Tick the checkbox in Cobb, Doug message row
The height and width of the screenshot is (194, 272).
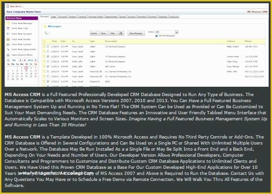(48, 62)
